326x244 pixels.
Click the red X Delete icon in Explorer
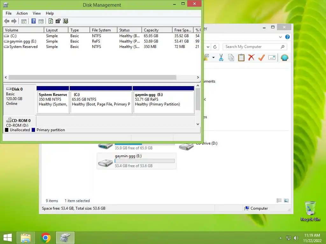(x=252, y=57)
